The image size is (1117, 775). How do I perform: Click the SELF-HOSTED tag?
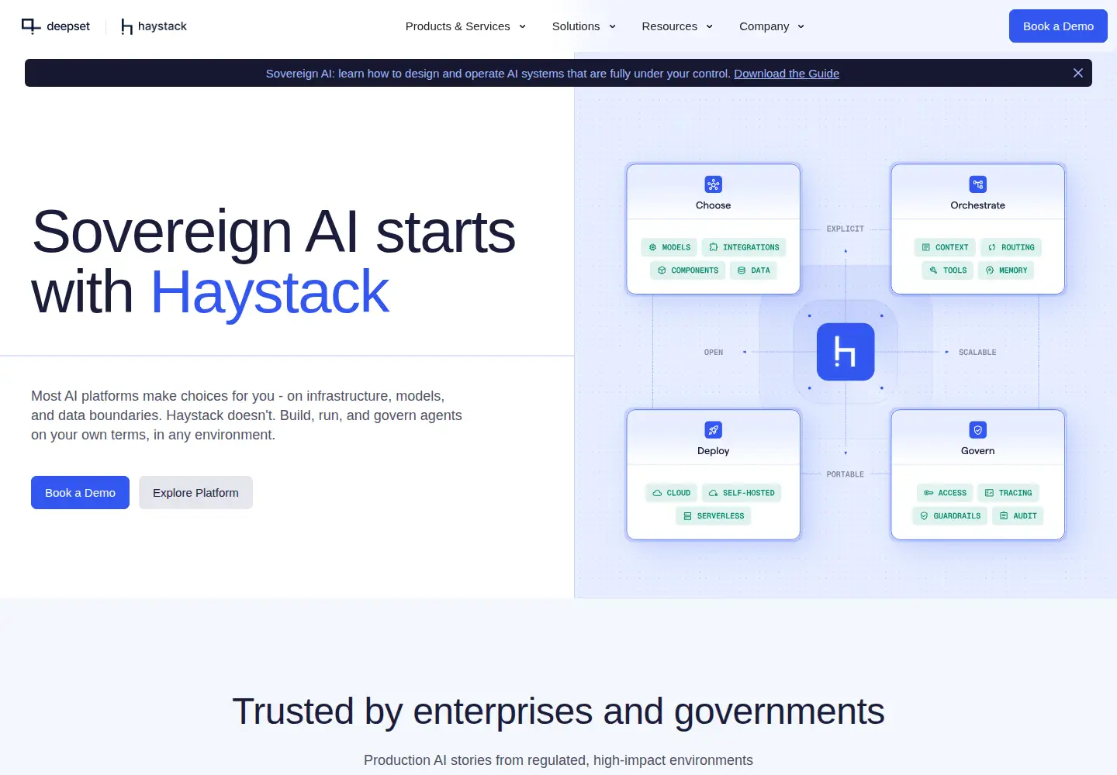tap(742, 493)
